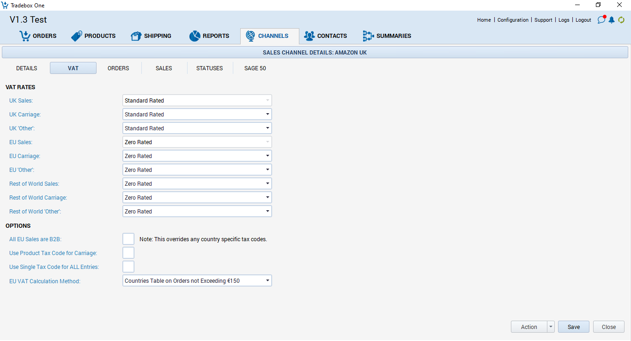Expand the Action button dropdown arrow
631x341 pixels.
click(551, 327)
